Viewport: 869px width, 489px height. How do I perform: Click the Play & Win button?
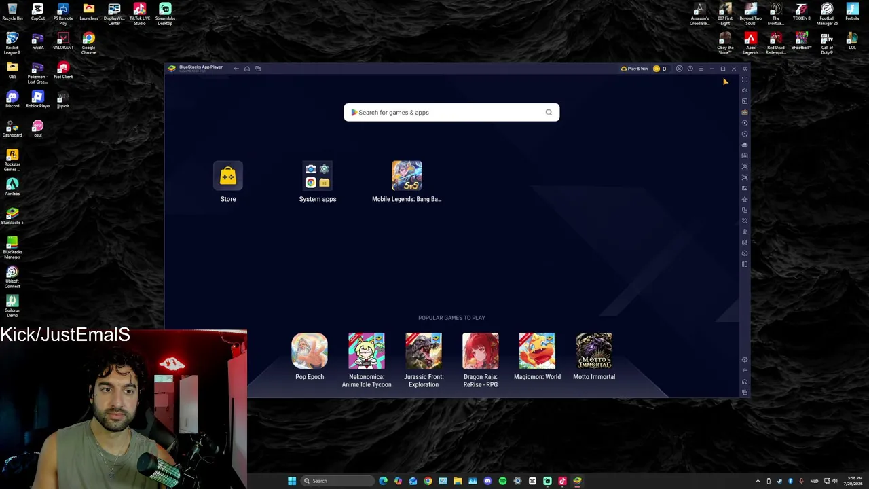pos(634,69)
